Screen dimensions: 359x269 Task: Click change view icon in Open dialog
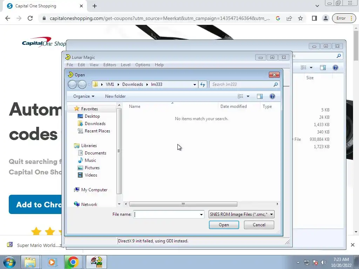tap(240, 96)
